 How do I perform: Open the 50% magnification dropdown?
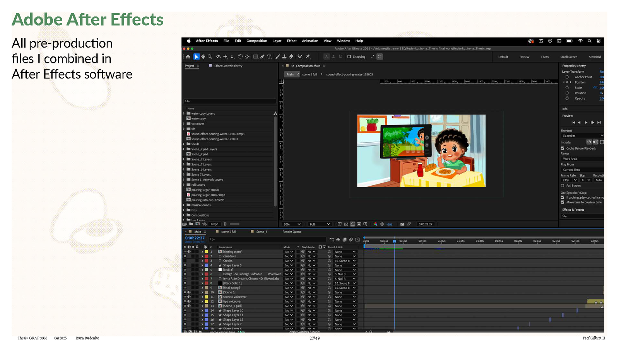292,224
